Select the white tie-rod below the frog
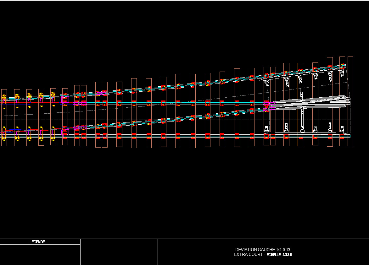 click(302, 120)
